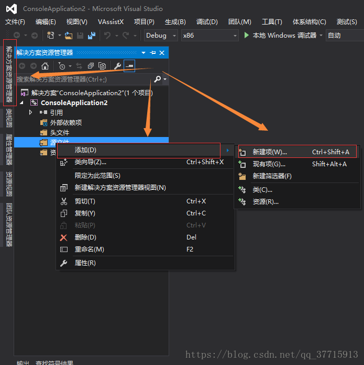The image size is (364, 365).
Task: Click the search magnifier icon in Solution Explorer
Action: (158, 79)
